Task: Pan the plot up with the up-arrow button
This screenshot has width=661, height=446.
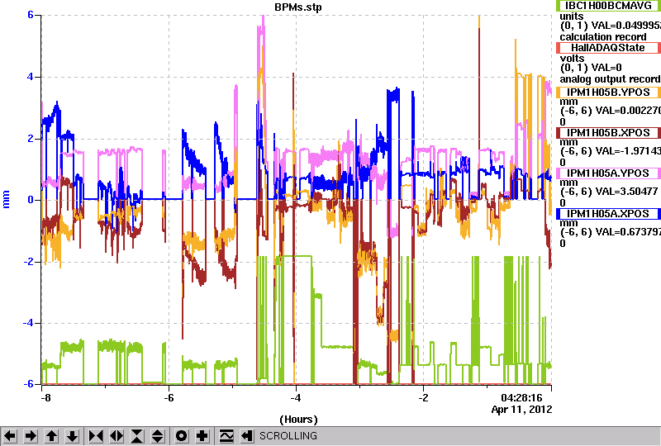Action: tap(51, 436)
